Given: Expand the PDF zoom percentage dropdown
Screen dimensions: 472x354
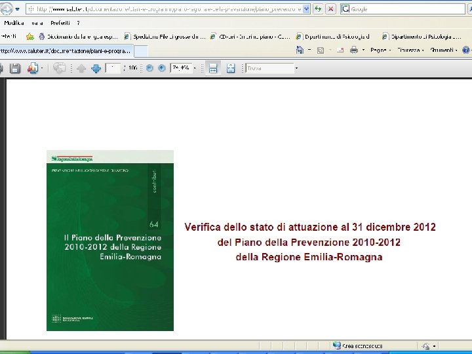Looking at the screenshot, I should tap(195, 68).
